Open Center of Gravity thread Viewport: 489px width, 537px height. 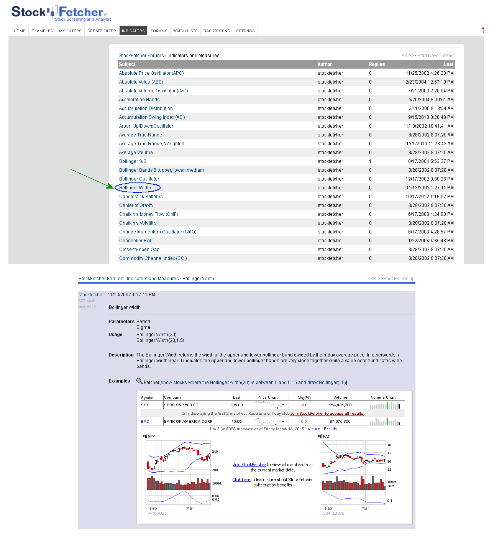[x=136, y=205]
